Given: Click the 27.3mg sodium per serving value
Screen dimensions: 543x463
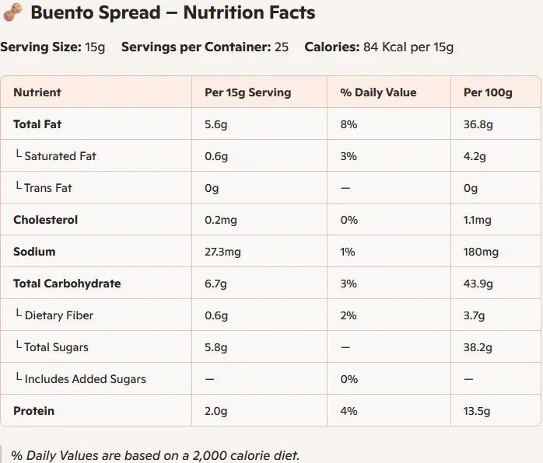Looking at the screenshot, I should point(222,252).
